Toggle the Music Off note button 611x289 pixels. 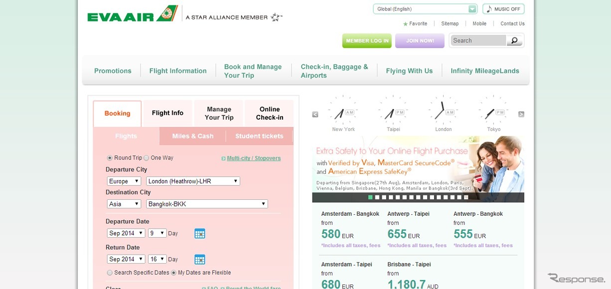coord(503,9)
